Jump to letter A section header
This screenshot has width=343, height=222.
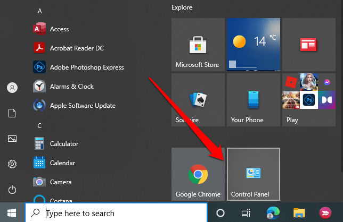click(x=39, y=11)
